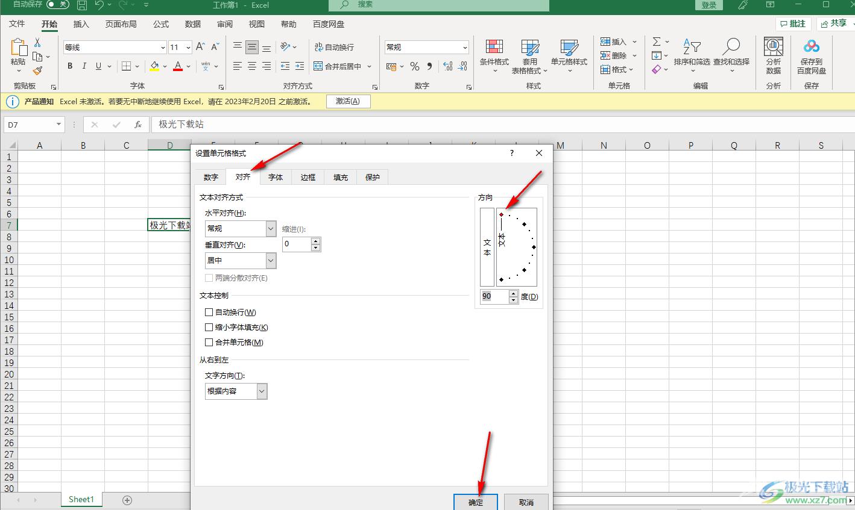Click the AutoSum sigma icon

pos(657,42)
